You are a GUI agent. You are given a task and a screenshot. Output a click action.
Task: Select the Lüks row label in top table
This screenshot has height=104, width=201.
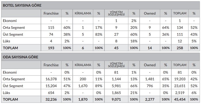(6, 41)
